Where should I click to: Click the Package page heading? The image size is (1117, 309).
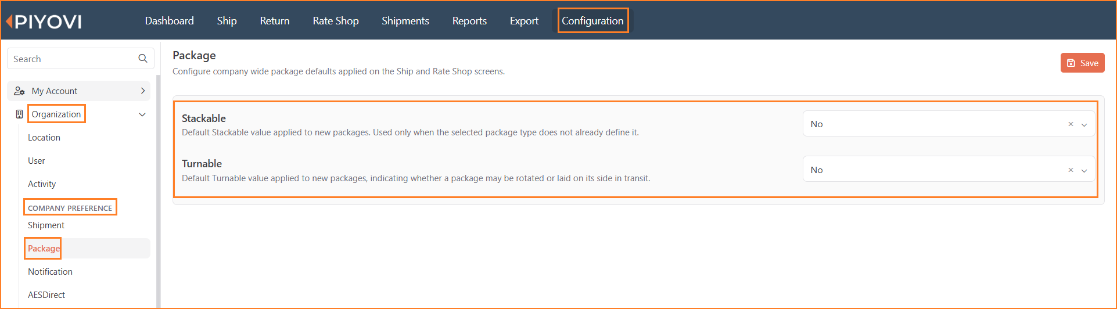click(x=194, y=56)
